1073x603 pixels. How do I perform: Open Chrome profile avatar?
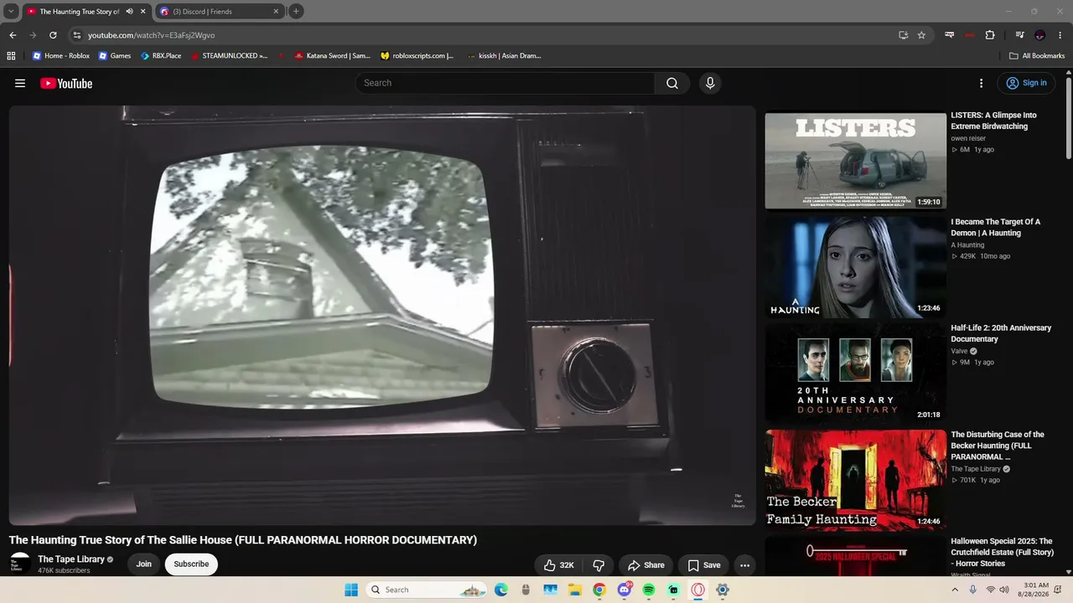pyautogui.click(x=1040, y=35)
